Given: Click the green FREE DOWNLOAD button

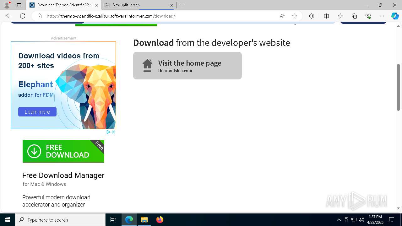Looking at the screenshot, I should point(63,151).
